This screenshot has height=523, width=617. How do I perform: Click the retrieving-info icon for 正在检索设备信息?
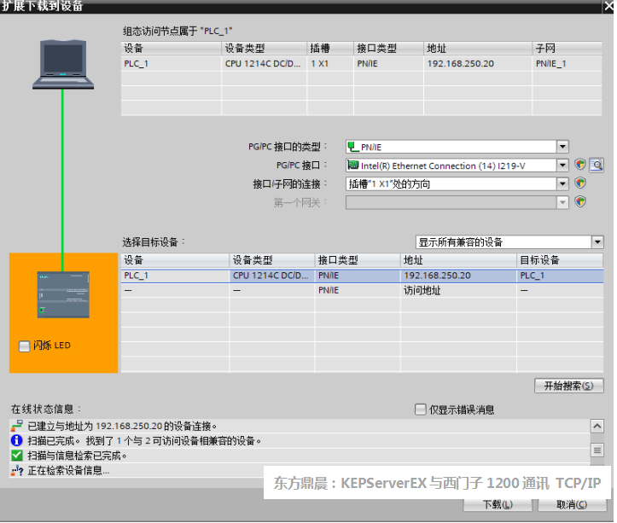[x=17, y=470]
